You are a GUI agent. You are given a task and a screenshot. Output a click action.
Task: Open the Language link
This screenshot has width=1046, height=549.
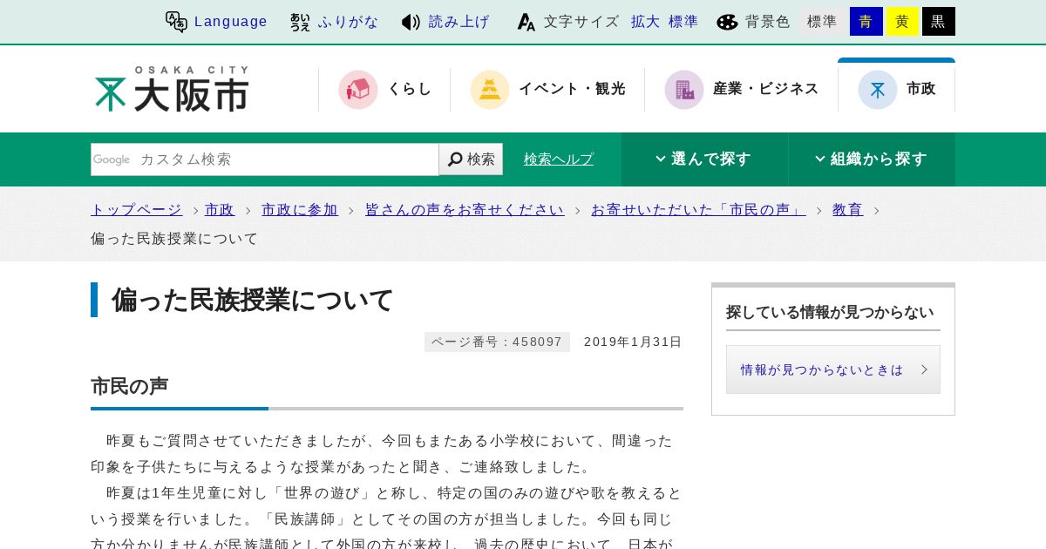coord(231,22)
